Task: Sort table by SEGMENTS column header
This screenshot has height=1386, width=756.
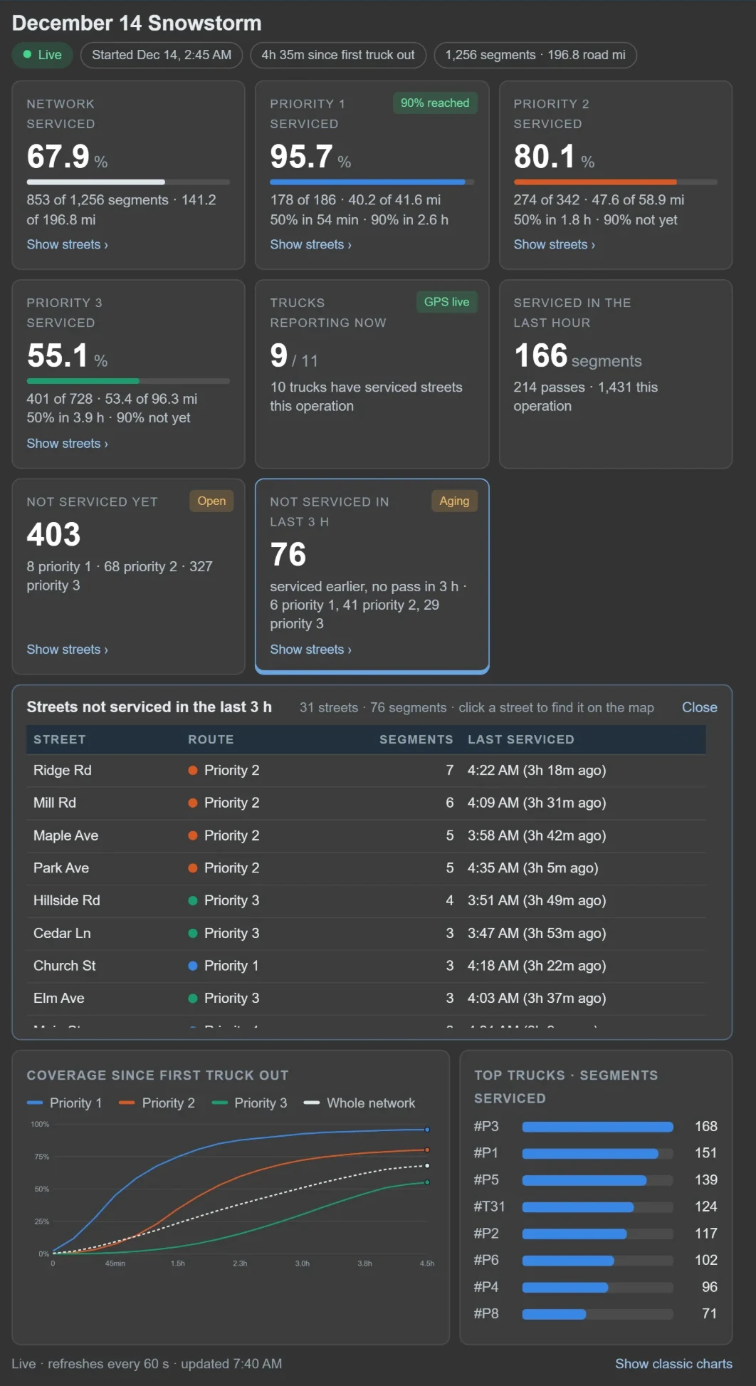Action: tap(416, 739)
